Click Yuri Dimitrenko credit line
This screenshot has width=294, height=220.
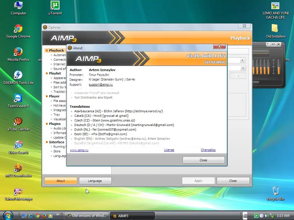point(93,97)
